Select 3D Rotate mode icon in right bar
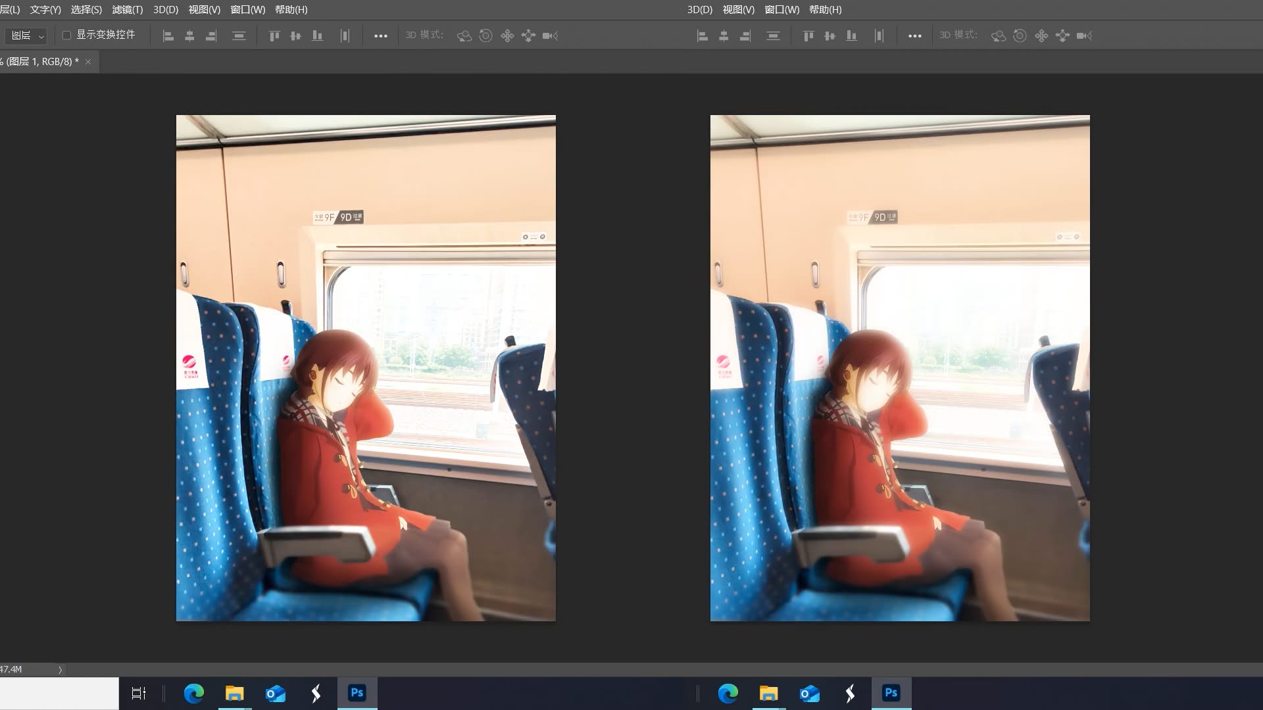Screen dimensions: 1263x710 coord(999,36)
